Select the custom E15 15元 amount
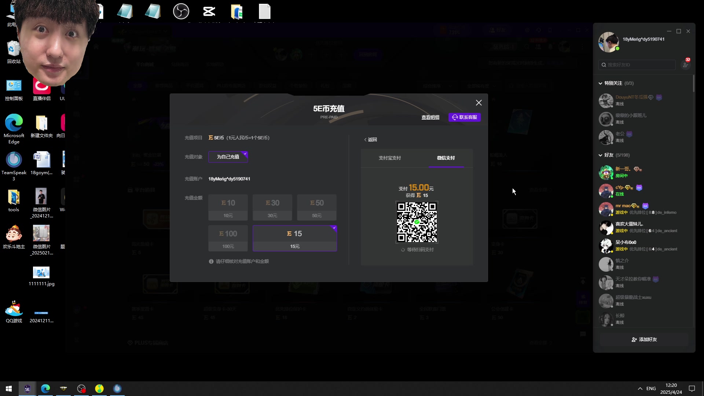Screen dimensions: 704x396 pos(295,238)
